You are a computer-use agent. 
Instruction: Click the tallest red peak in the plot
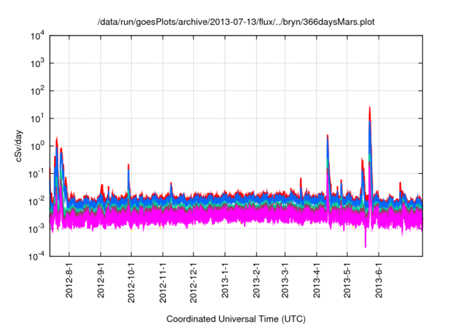click(370, 109)
